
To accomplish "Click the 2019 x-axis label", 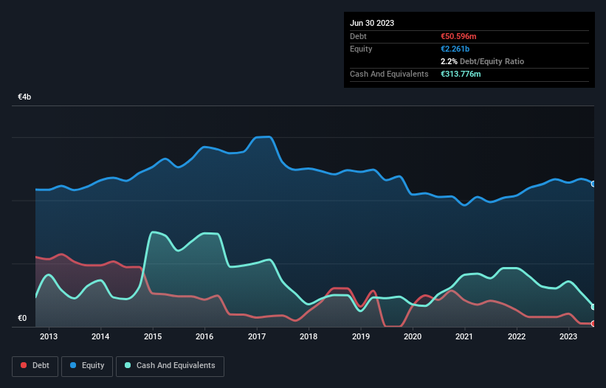I will coord(361,336).
